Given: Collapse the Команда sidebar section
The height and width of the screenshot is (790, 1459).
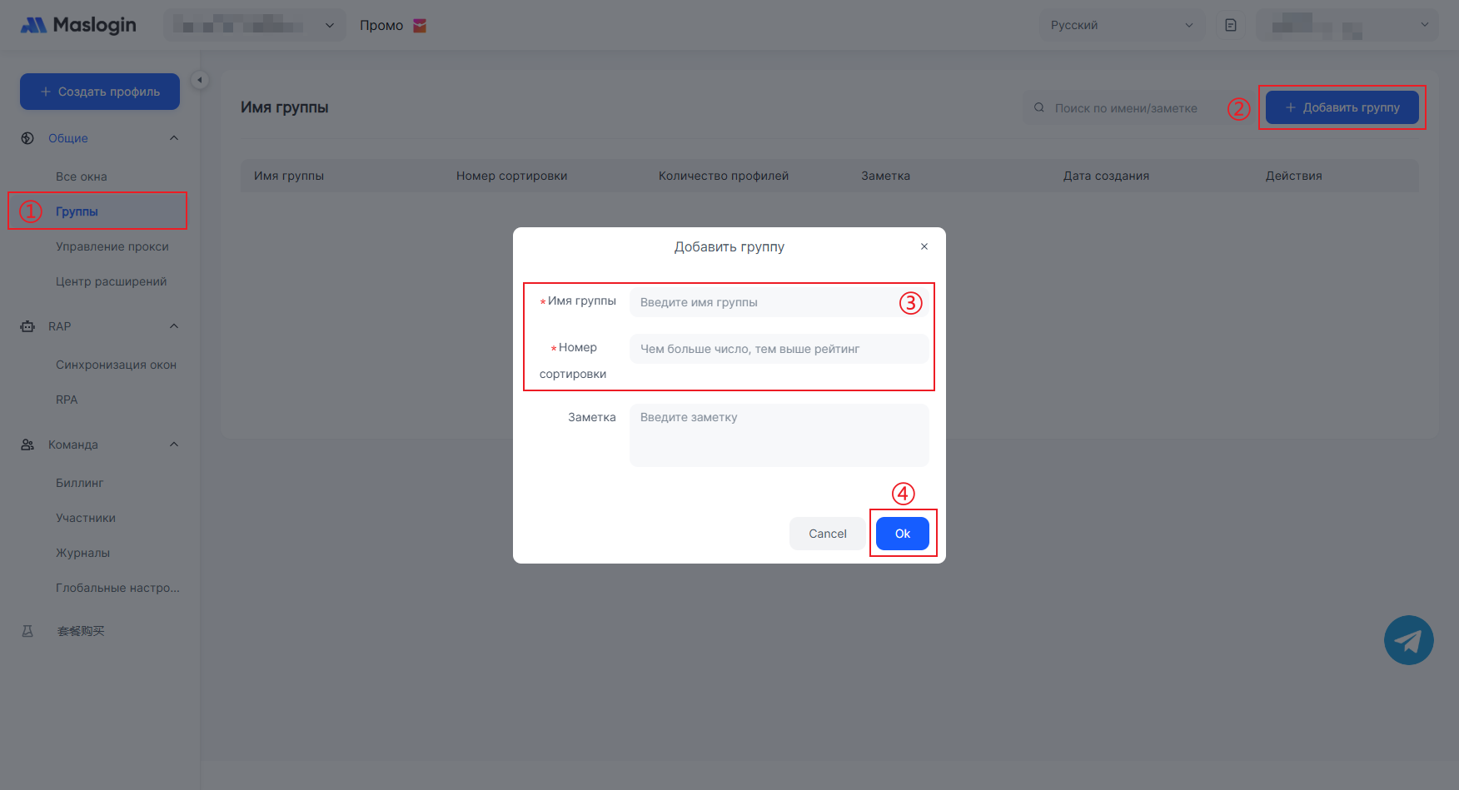Looking at the screenshot, I should click(174, 445).
